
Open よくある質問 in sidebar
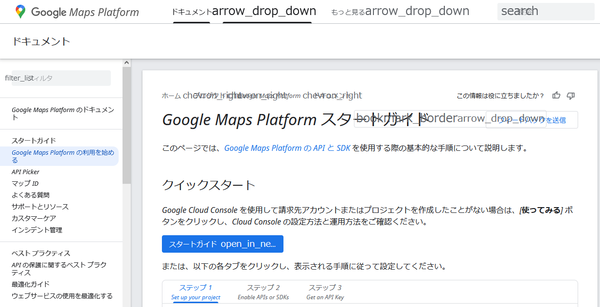pos(31,195)
